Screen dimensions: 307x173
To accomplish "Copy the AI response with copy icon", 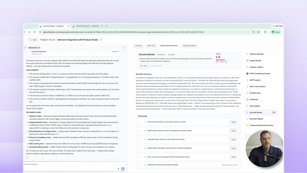I will [x=28, y=157].
